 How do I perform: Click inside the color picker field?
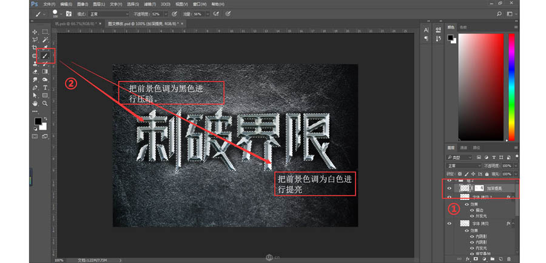[x=481, y=87]
